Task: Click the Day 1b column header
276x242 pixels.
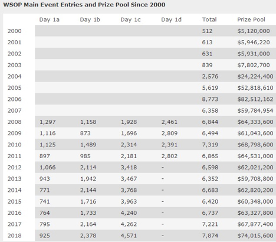Action: click(90, 19)
